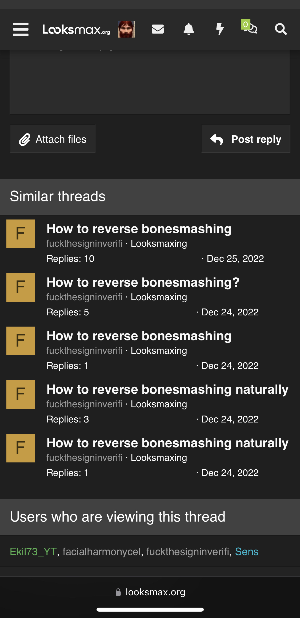
Task: Open the Sens user profile link
Action: [247, 552]
